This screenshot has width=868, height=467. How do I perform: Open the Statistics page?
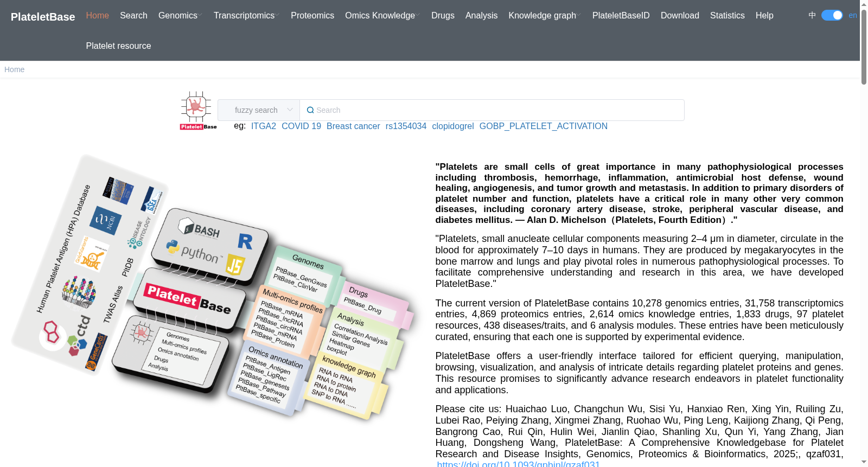pyautogui.click(x=727, y=15)
